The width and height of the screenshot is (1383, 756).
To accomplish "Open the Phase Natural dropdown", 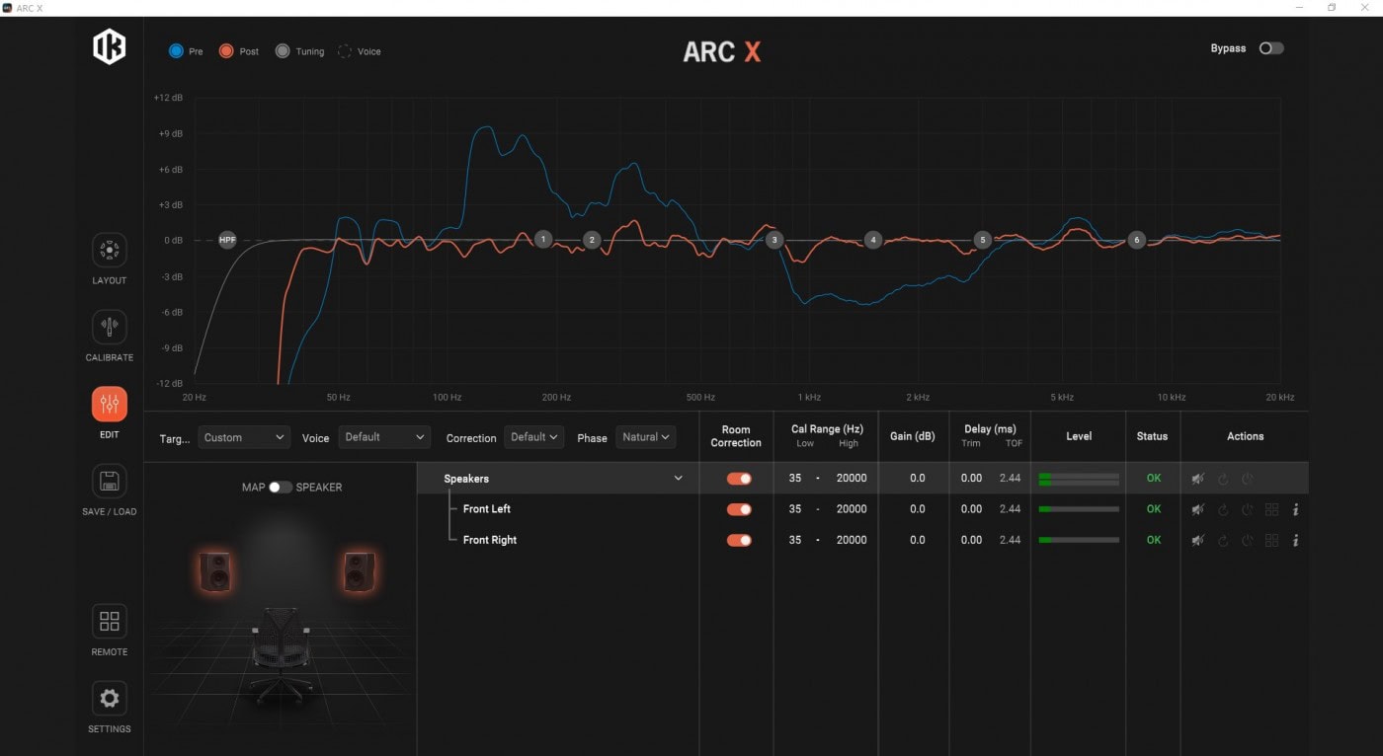I will coord(646,437).
